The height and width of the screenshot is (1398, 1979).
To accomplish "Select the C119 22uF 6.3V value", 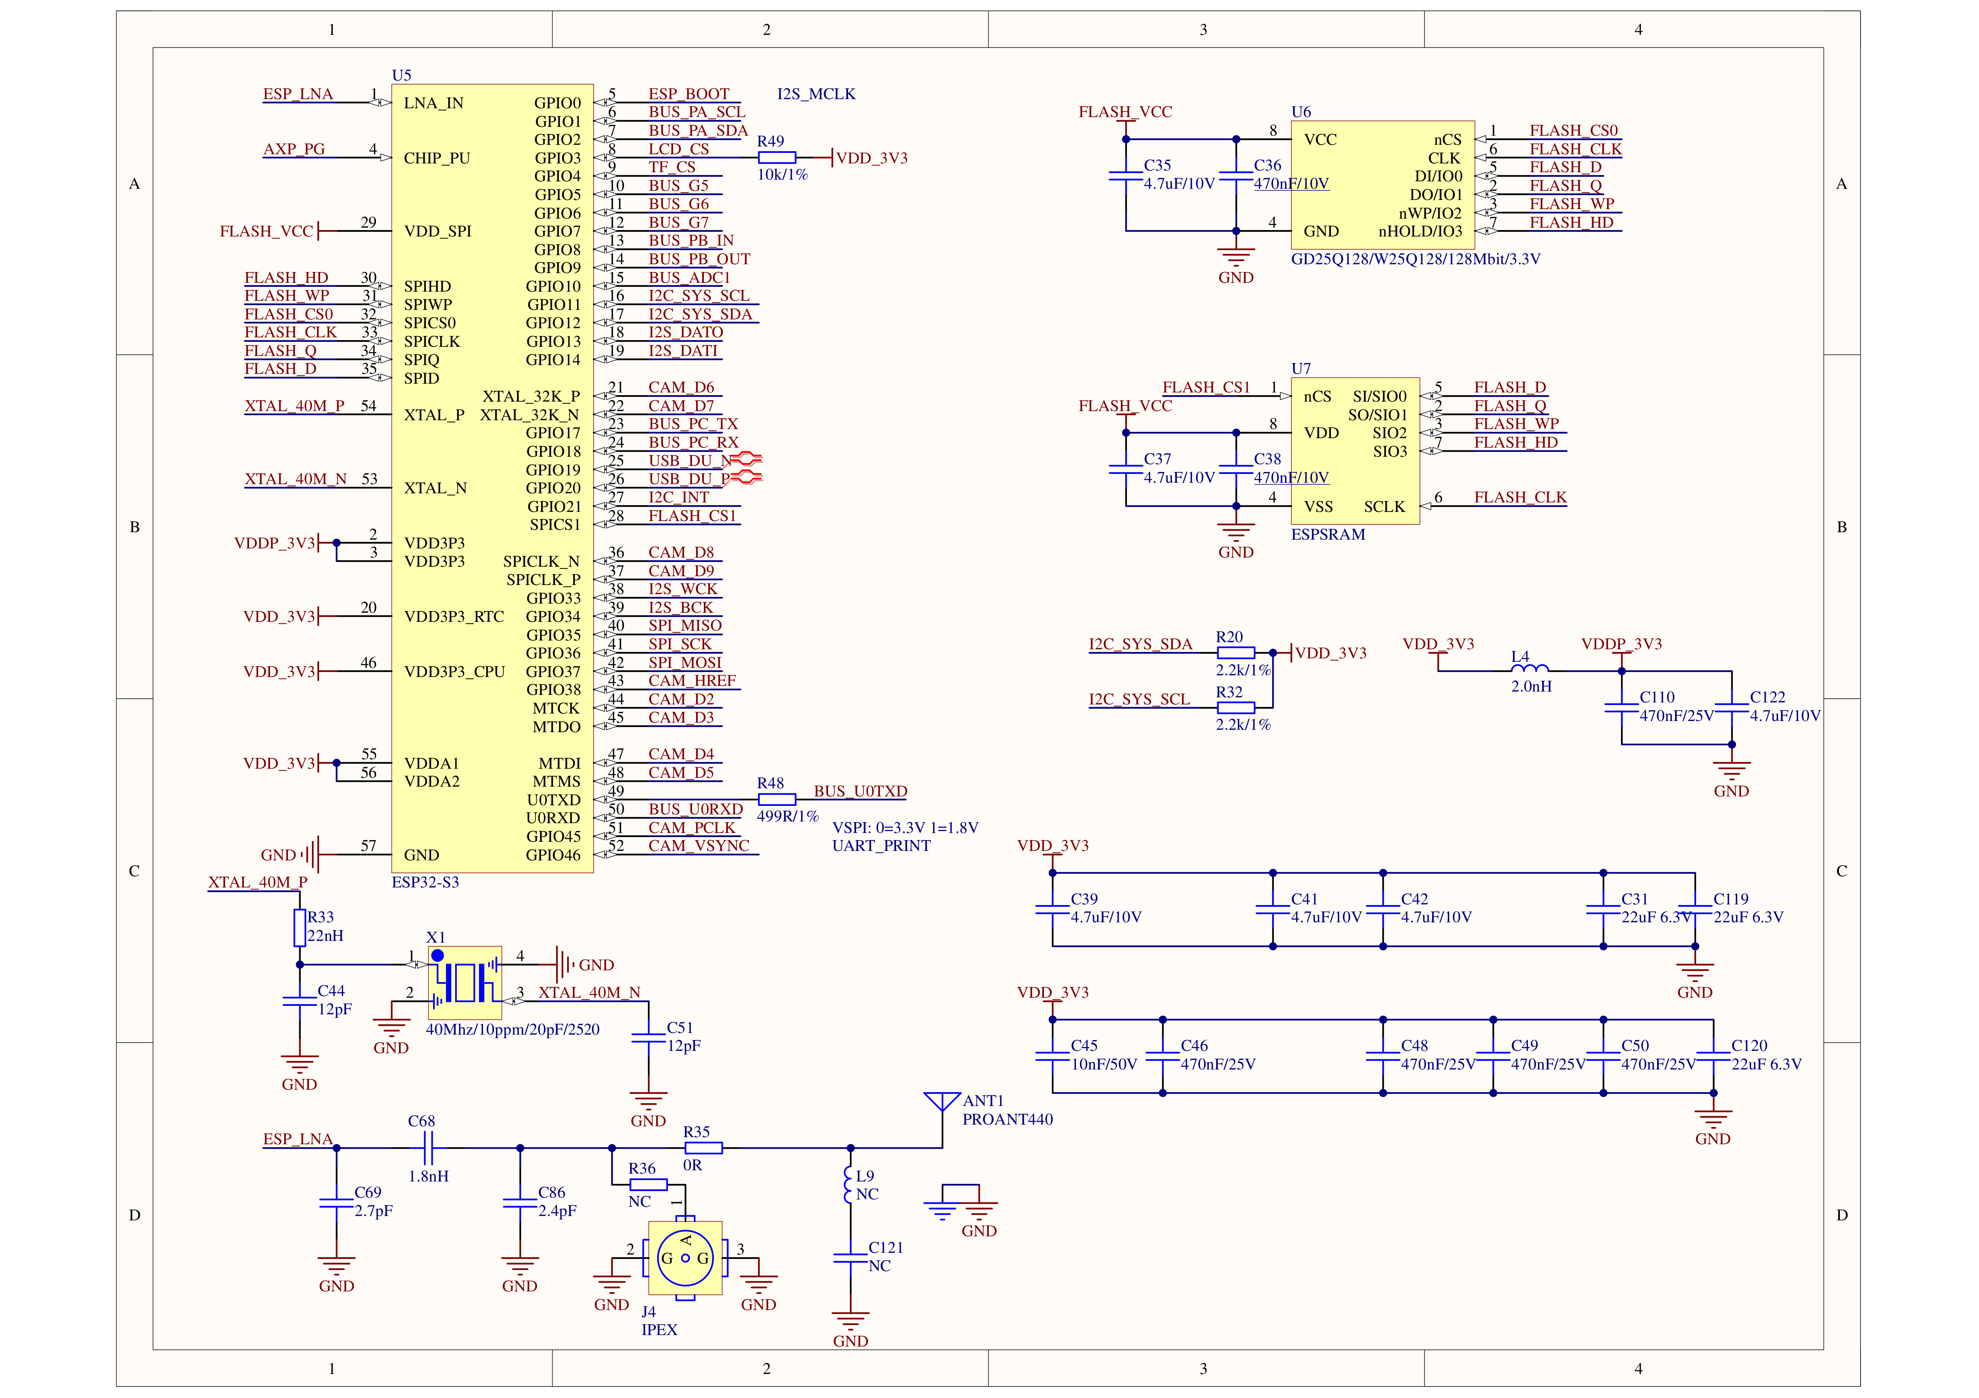I will coord(1748,917).
